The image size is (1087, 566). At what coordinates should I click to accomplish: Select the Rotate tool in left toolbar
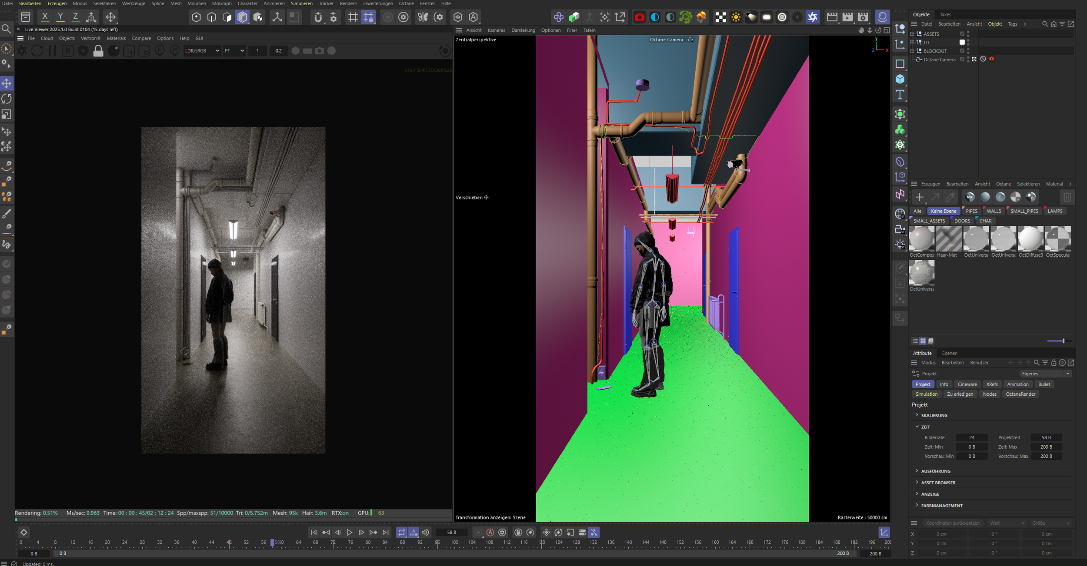[7, 99]
